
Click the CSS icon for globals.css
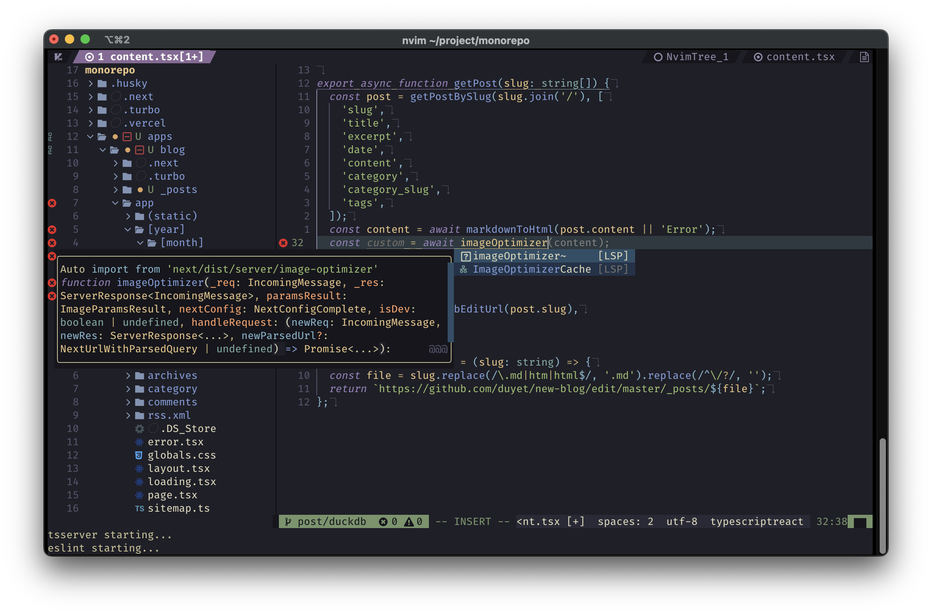coord(139,455)
